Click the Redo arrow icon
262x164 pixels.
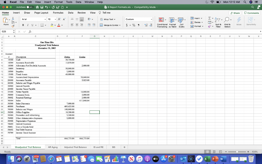[x=53, y=7]
